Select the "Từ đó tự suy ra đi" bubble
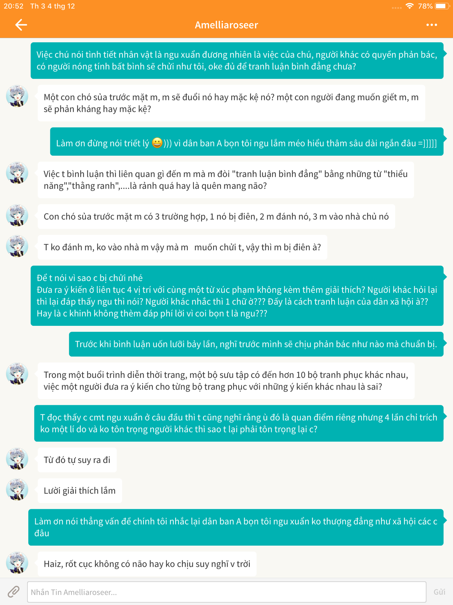453x605 pixels. [77, 460]
